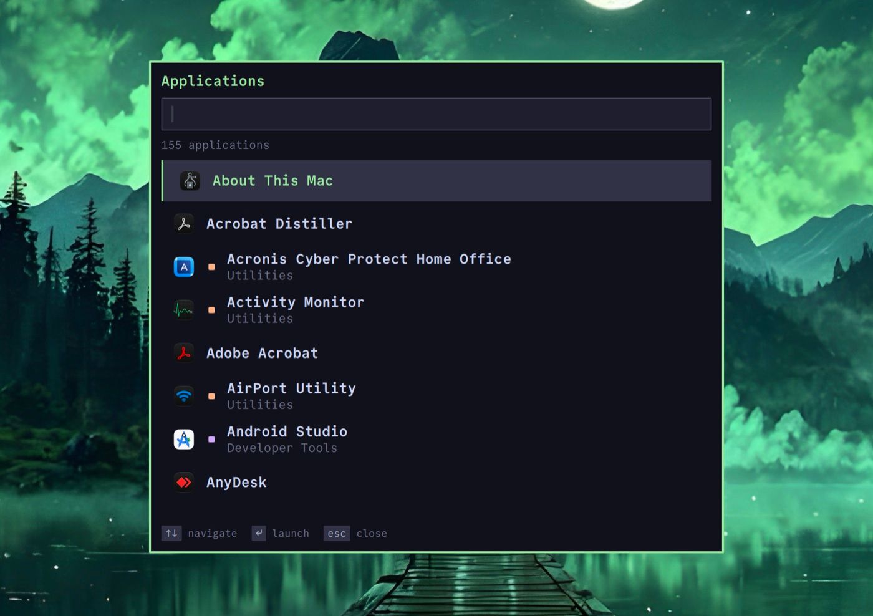
Task: Select AnyDesk in the applications list
Action: pos(436,483)
